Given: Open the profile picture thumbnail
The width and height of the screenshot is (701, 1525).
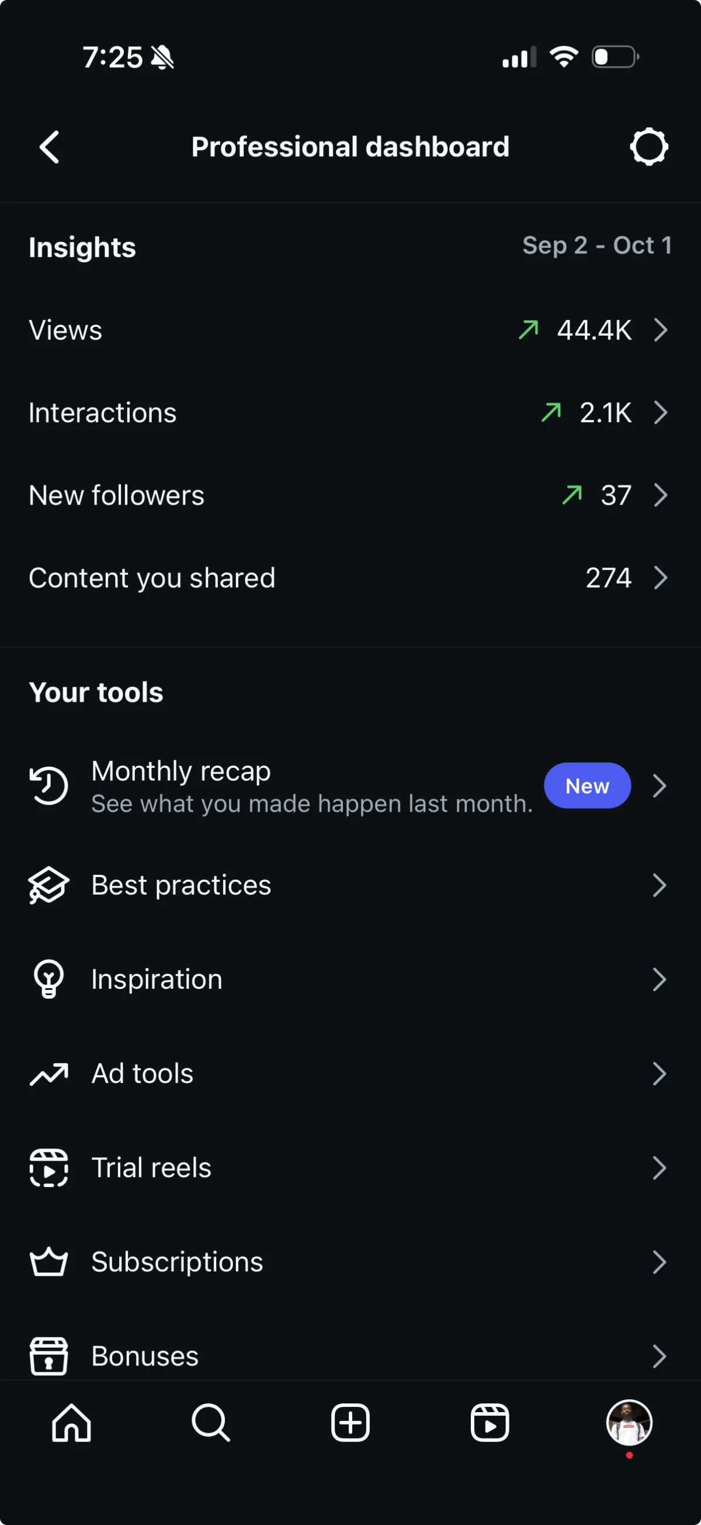Looking at the screenshot, I should coord(629,1423).
